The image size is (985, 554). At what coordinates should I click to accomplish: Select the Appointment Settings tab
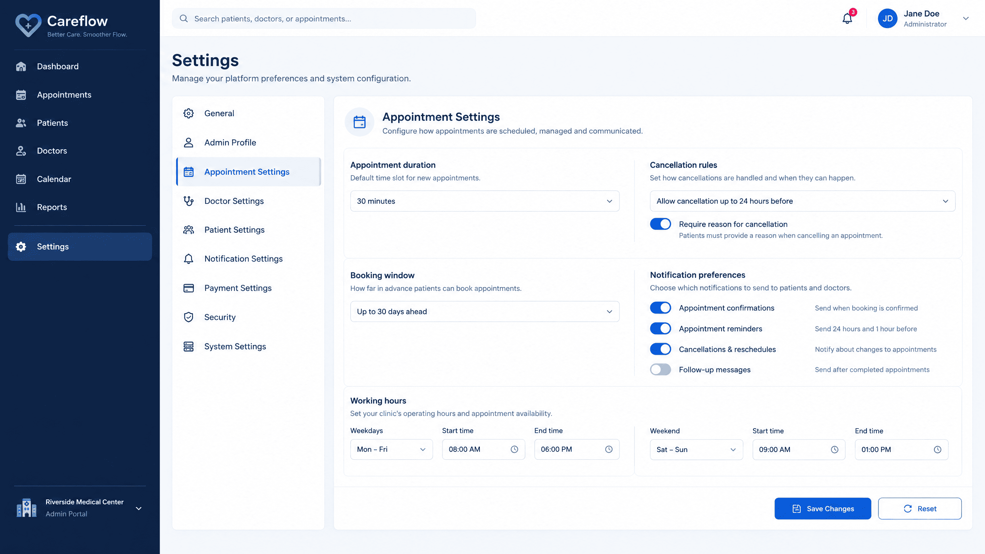pyautogui.click(x=248, y=172)
